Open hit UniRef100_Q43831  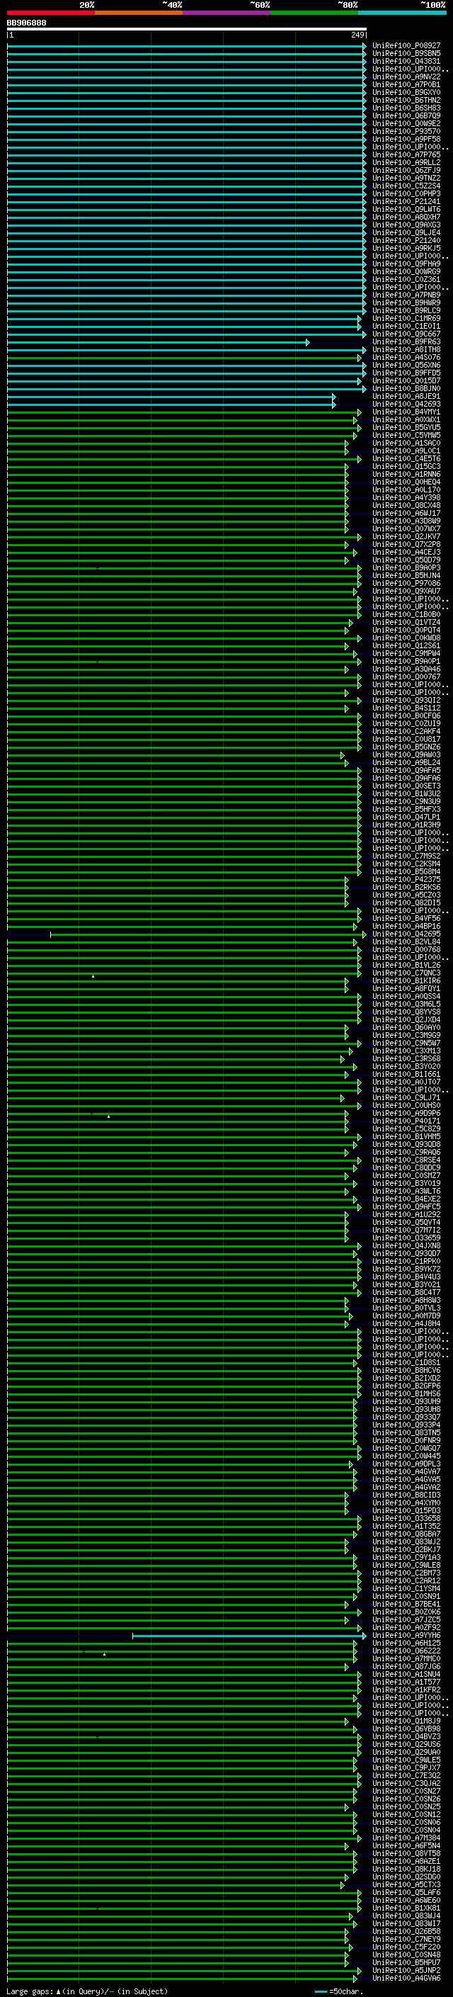click(406, 61)
